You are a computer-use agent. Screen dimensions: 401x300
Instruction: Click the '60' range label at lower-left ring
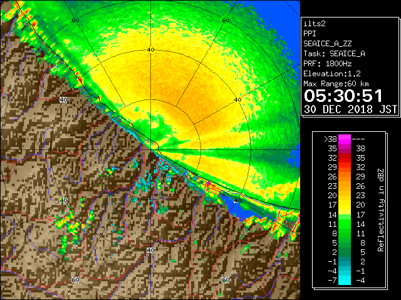(75, 279)
